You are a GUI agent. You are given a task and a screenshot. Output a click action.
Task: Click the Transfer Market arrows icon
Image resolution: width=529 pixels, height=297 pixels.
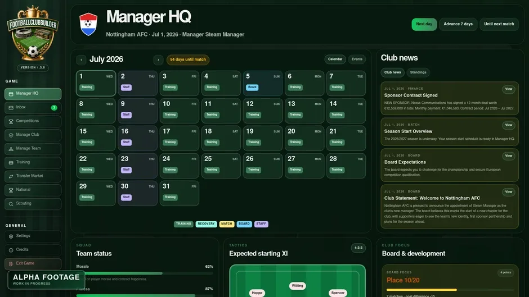[11, 176]
